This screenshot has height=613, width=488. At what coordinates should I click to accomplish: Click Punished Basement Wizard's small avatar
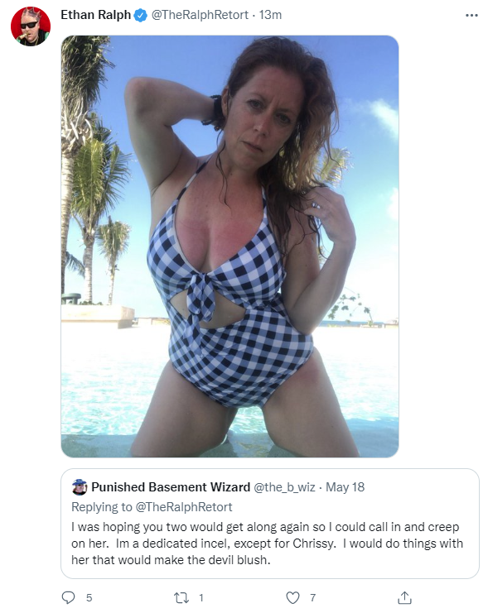coord(80,486)
